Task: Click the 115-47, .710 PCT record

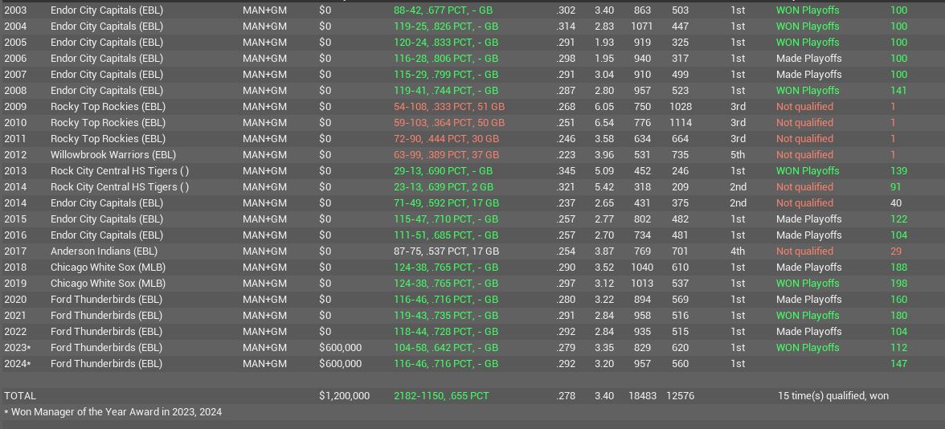Action: pyautogui.click(x=446, y=219)
